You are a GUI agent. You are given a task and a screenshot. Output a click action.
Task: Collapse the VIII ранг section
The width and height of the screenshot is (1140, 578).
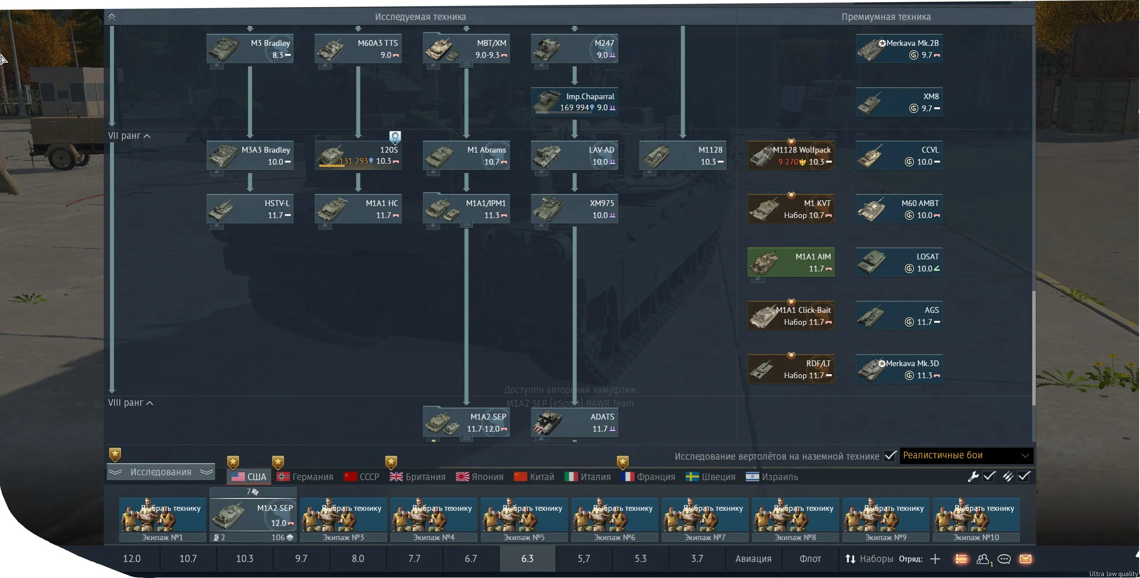[x=150, y=403]
